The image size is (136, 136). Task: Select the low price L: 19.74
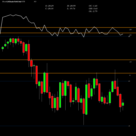(x=71, y=9)
